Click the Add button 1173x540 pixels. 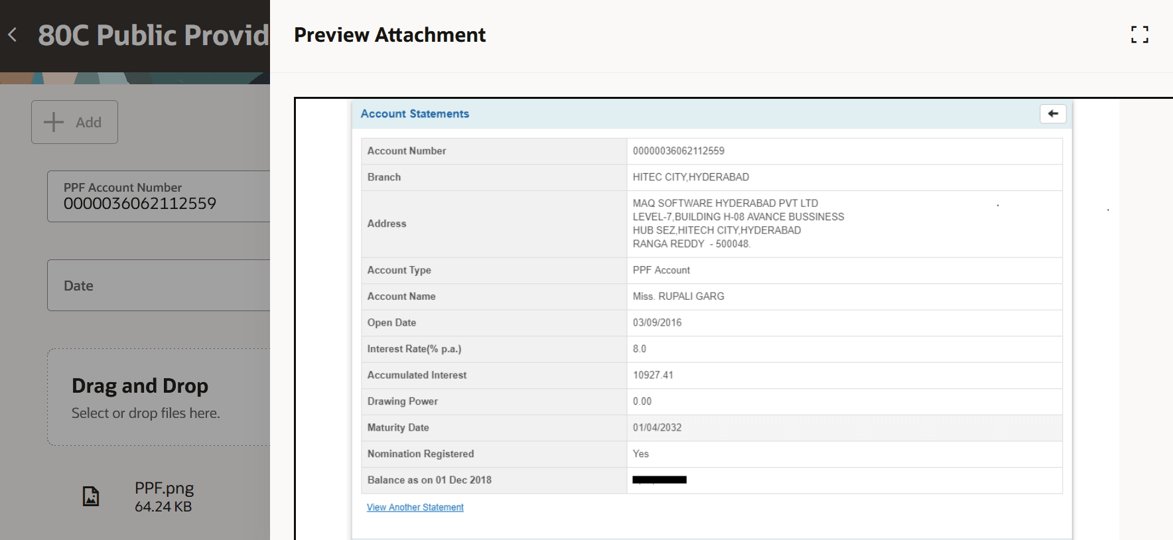pyautogui.click(x=74, y=122)
